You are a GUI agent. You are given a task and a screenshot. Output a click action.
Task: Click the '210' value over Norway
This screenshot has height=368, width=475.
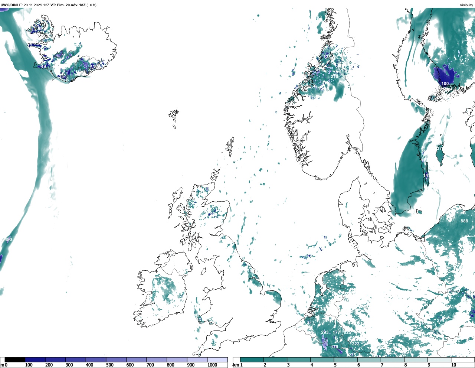coord(334,76)
